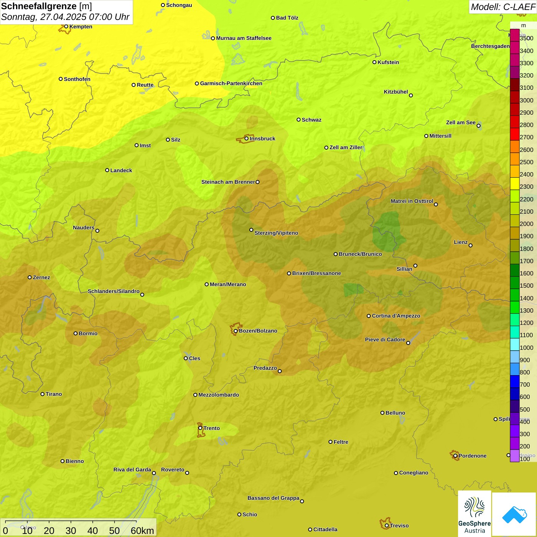Viewport: 537px width, 537px height.
Task: Click the yellow legend swatch between 2300 and 2400
Action: (515, 183)
